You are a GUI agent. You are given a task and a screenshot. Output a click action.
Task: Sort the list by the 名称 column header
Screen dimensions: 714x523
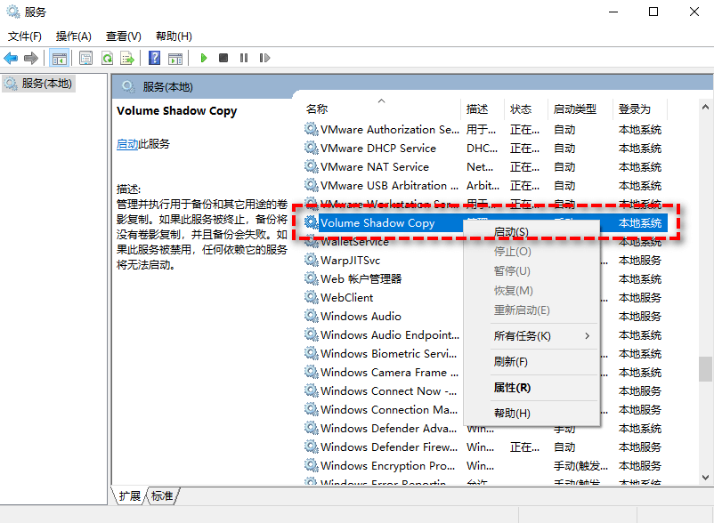(x=317, y=109)
